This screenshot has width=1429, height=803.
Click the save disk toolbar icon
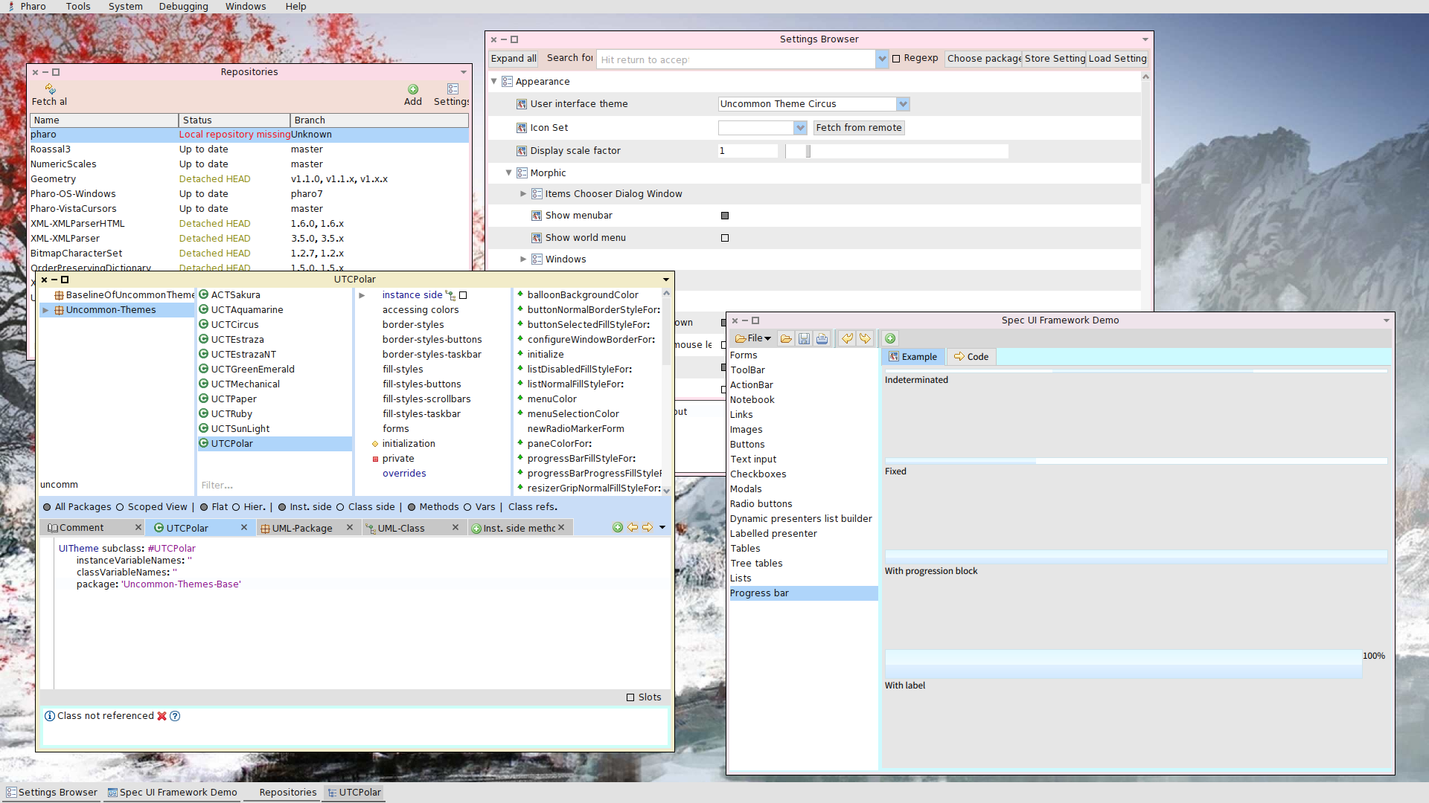pyautogui.click(x=804, y=339)
